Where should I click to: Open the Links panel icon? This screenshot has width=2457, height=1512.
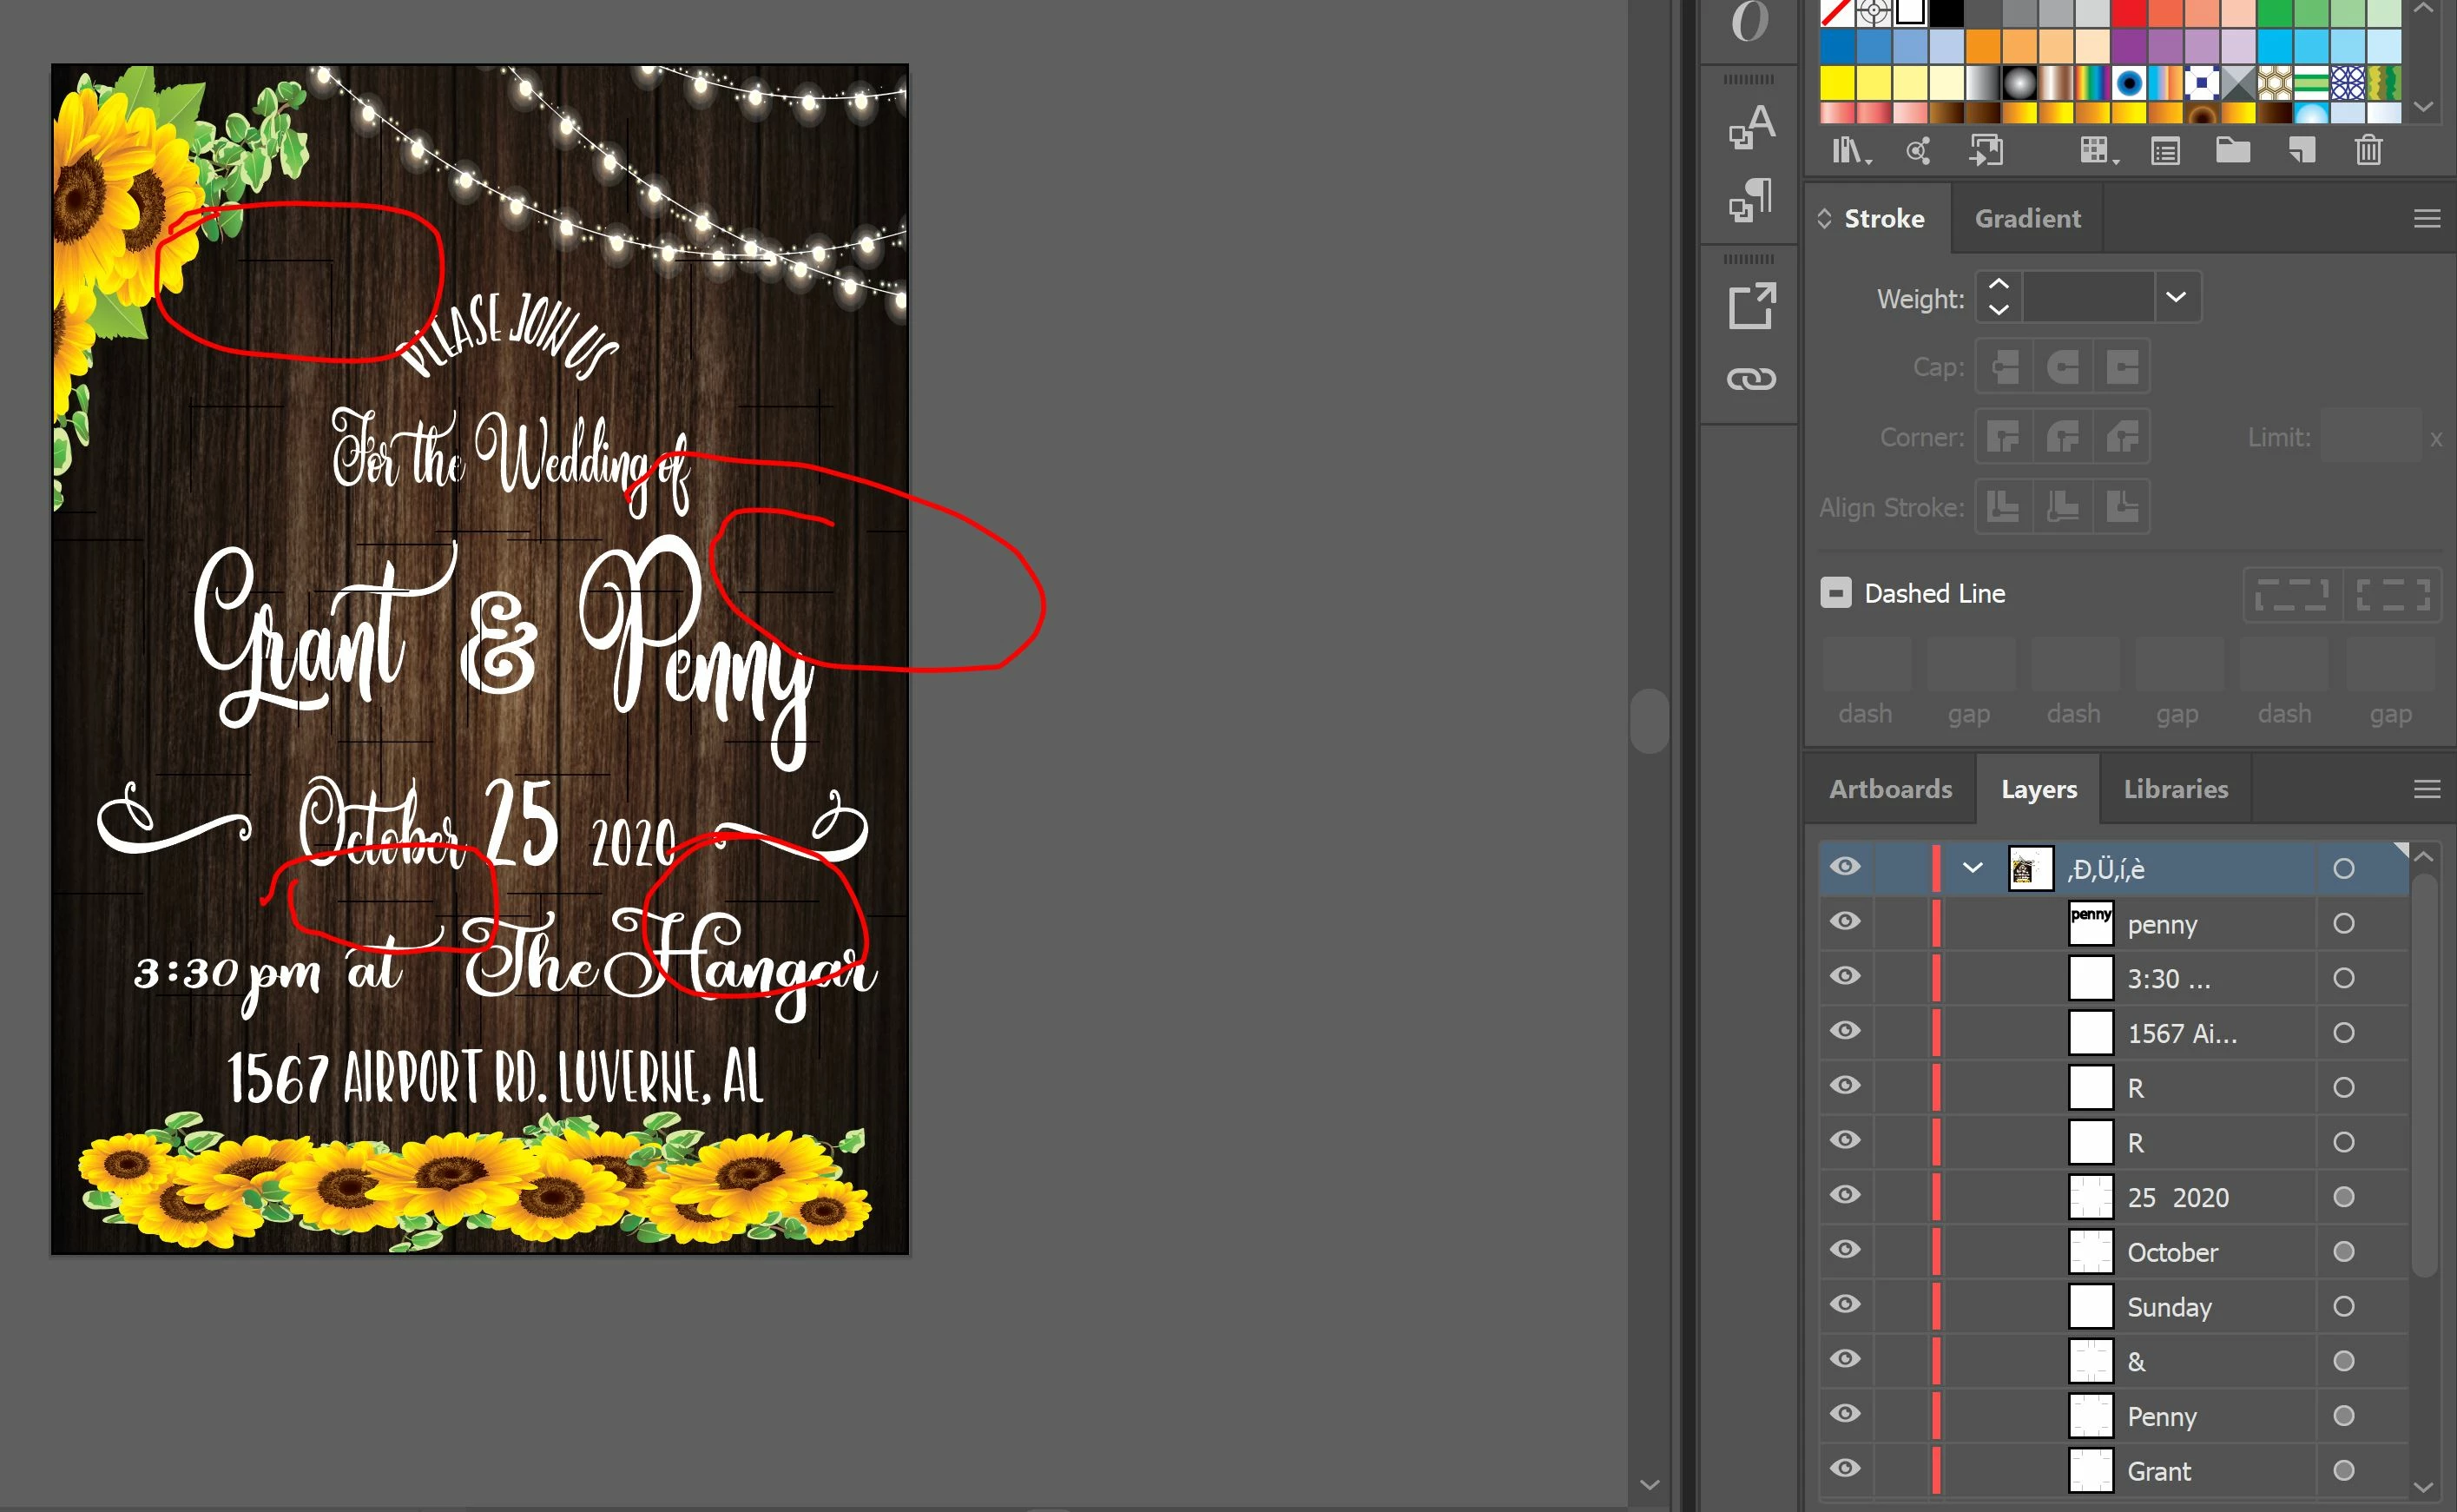tap(1751, 379)
